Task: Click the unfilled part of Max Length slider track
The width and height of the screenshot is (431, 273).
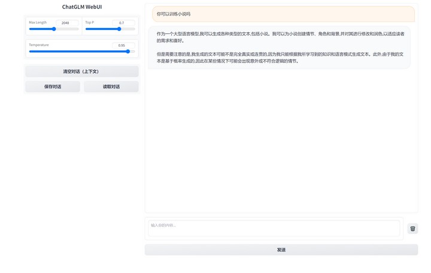Action: tap(67, 29)
